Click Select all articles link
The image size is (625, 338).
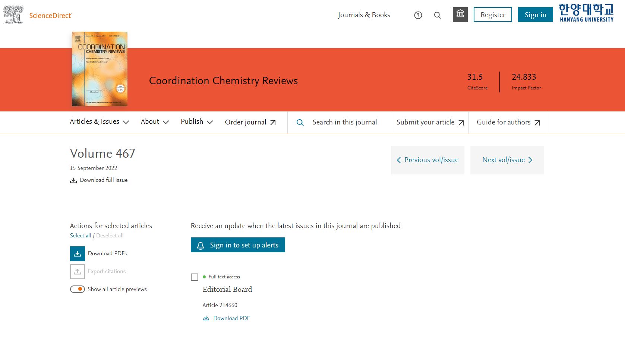(80, 236)
